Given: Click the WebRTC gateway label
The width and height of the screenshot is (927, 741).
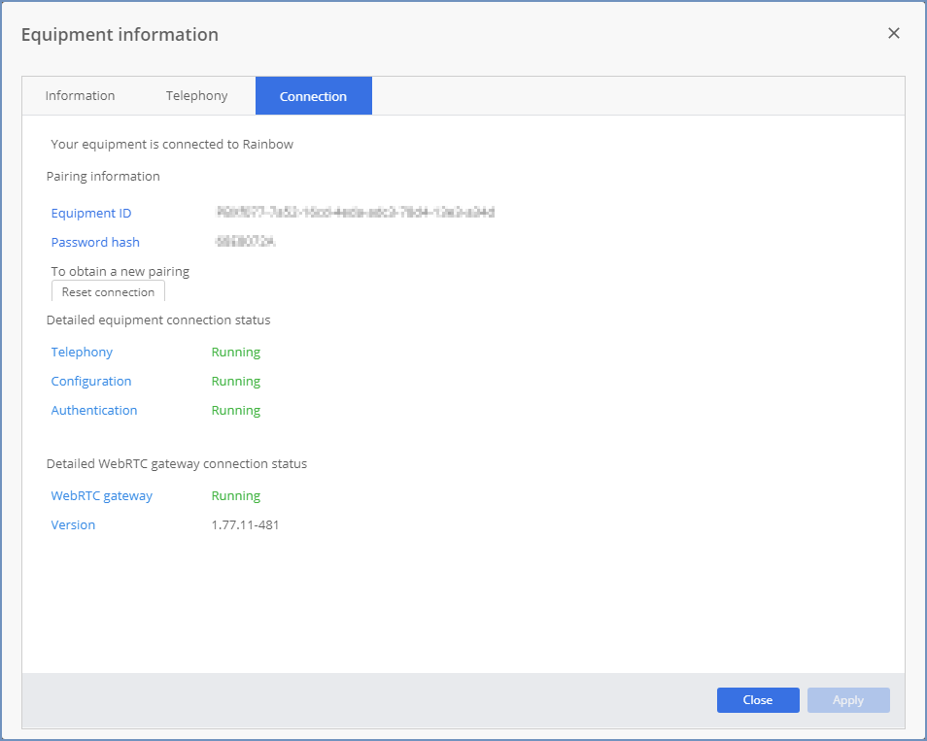Looking at the screenshot, I should click(x=102, y=495).
